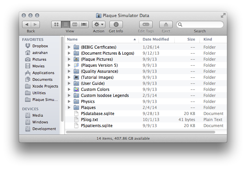This screenshot has height=169, width=246.
Task: Click the Get Info toolbar button
Action: pyautogui.click(x=116, y=24)
